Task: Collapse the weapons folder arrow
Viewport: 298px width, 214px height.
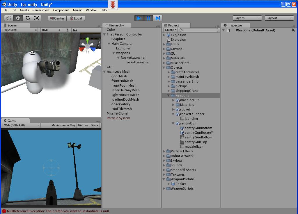Action: coord(168,95)
